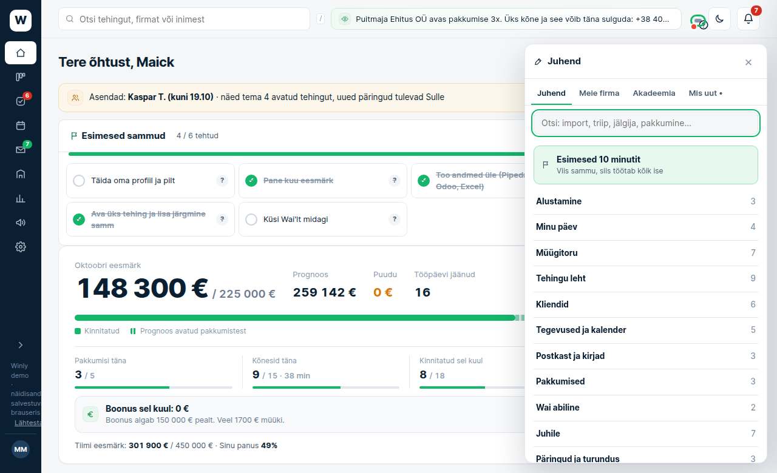Open the settings gear icon in sidebar
Screen dimensions: 777x473
click(x=21, y=247)
